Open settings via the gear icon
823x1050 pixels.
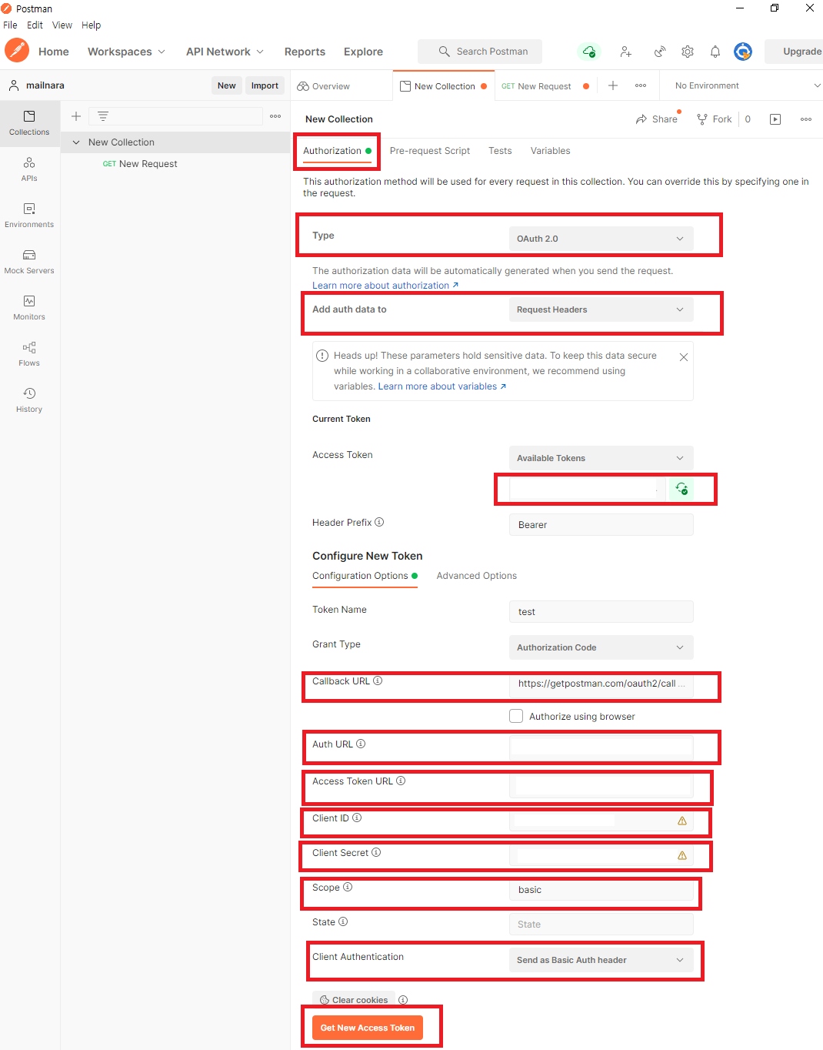688,52
